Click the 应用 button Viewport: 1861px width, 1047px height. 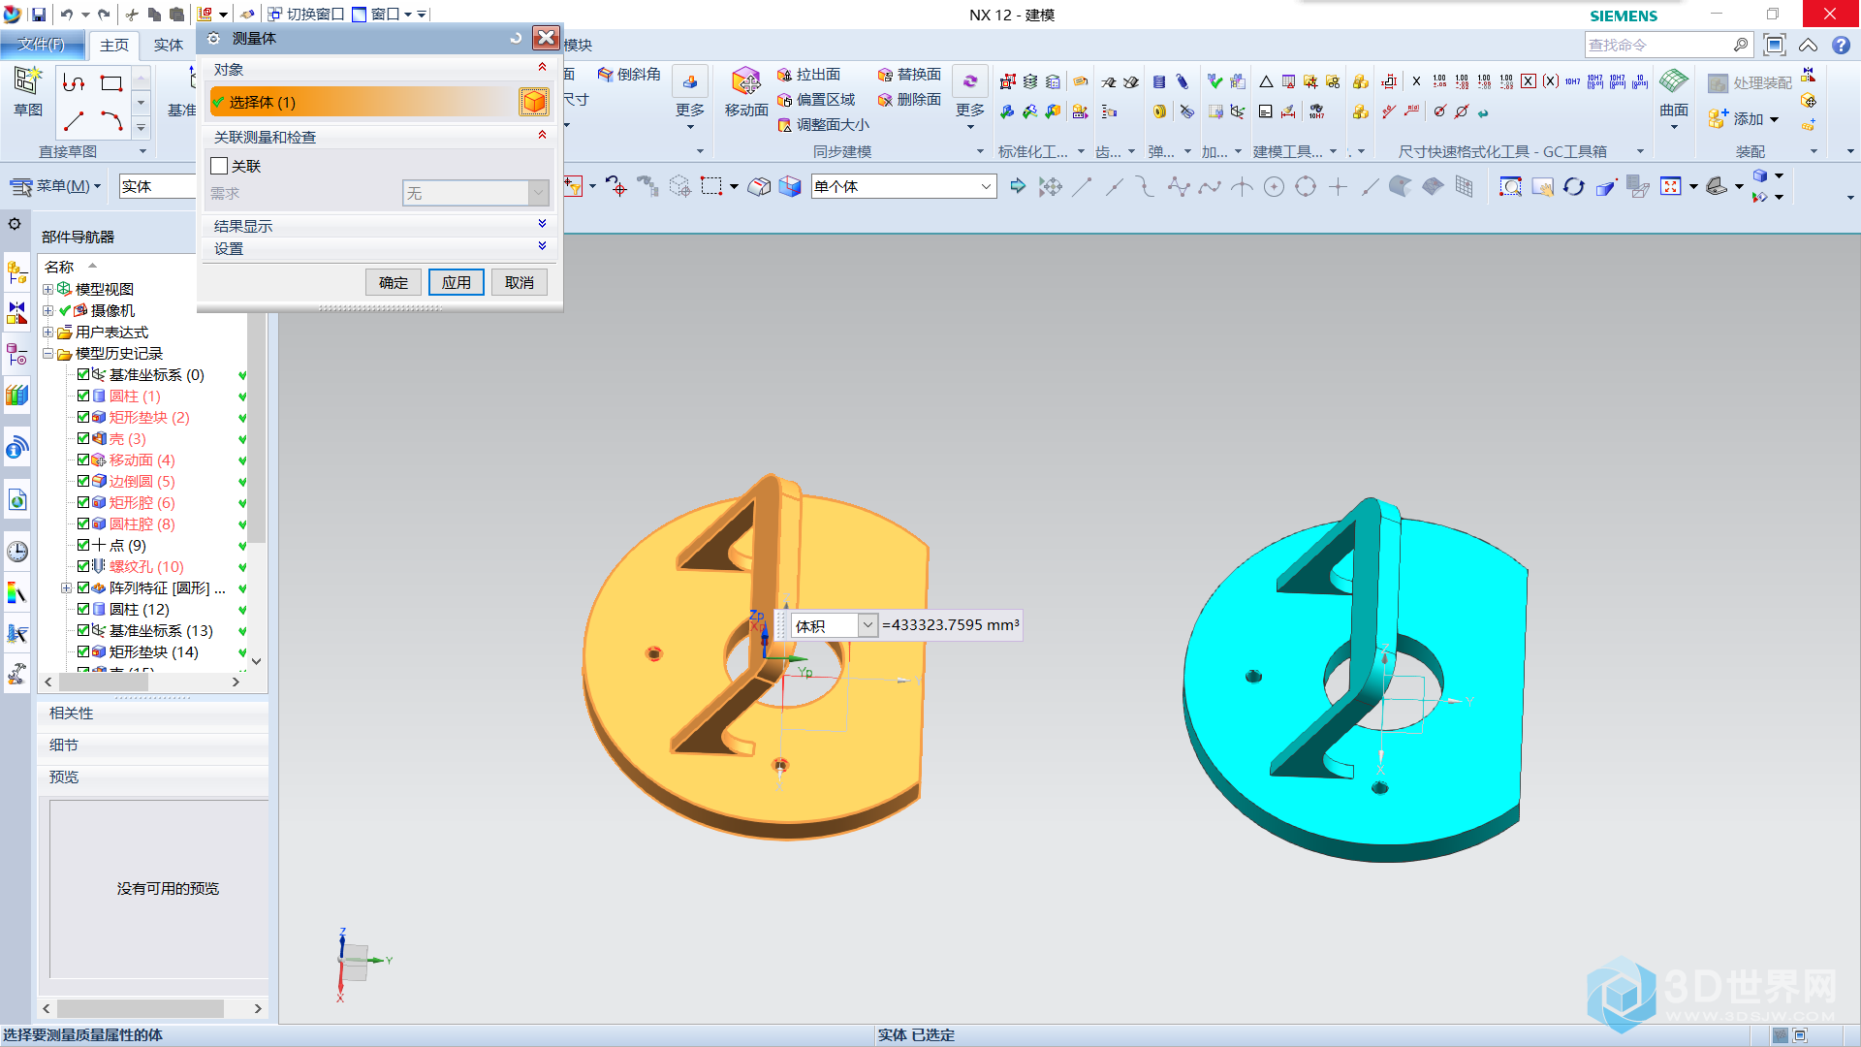457,282
